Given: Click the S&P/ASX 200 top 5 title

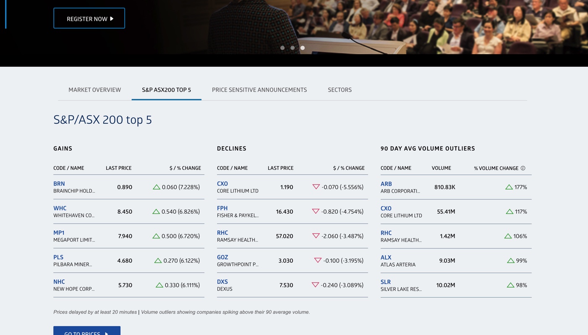Looking at the screenshot, I should tap(102, 119).
